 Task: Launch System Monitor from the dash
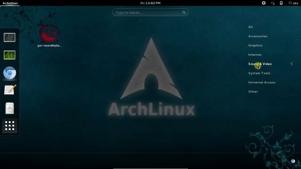tap(9, 55)
